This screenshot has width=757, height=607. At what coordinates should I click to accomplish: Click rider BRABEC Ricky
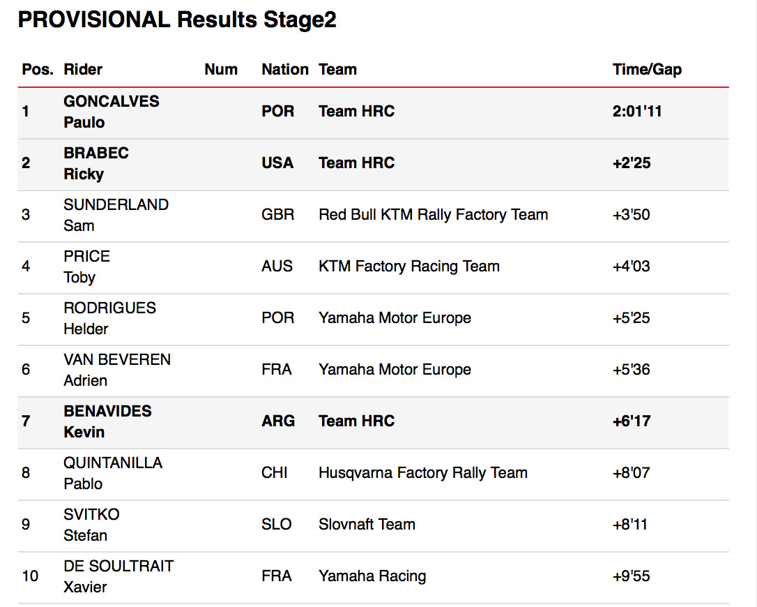click(96, 163)
